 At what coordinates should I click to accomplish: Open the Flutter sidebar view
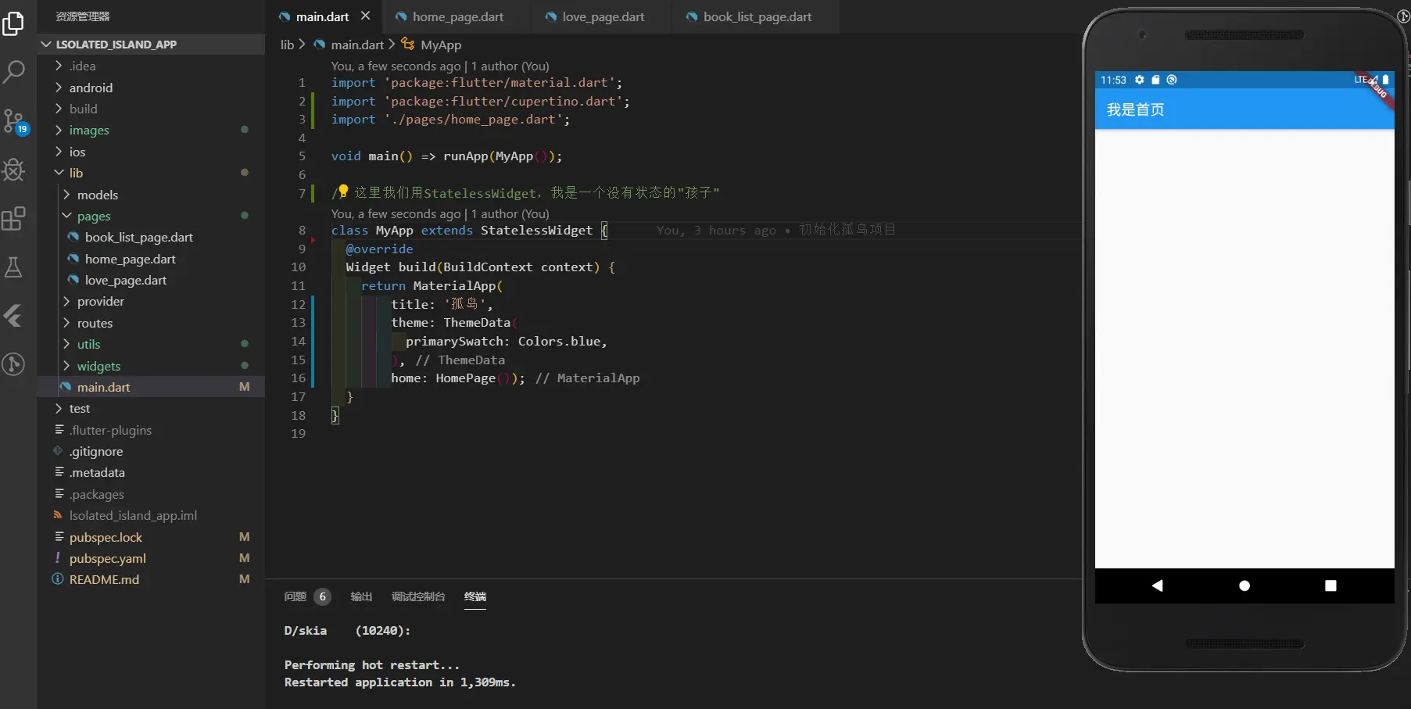(14, 316)
